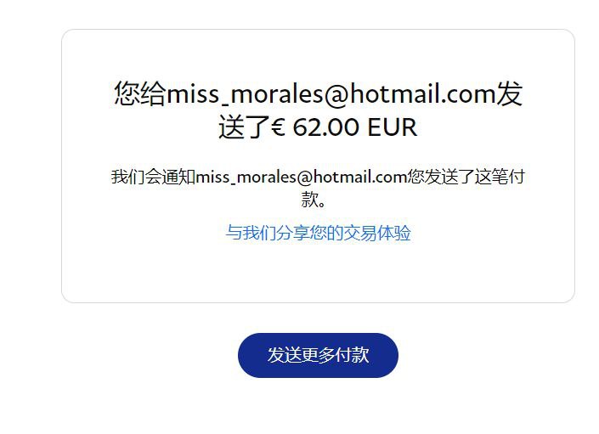Select the email address in the notification sentence
The width and height of the screenshot is (599, 434).
tap(301, 178)
